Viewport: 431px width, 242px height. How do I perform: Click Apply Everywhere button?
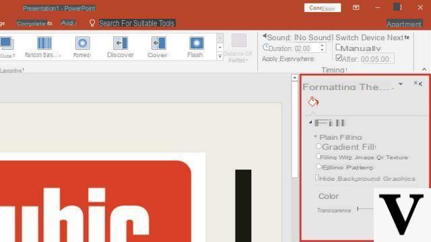288,59
